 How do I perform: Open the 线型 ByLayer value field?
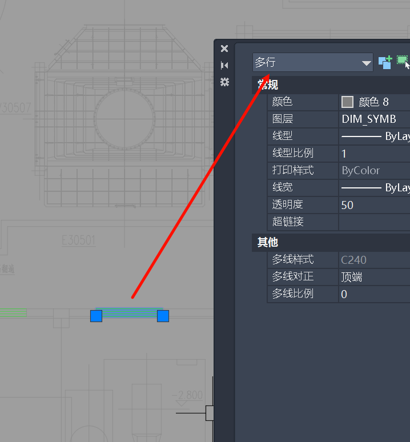coord(374,136)
